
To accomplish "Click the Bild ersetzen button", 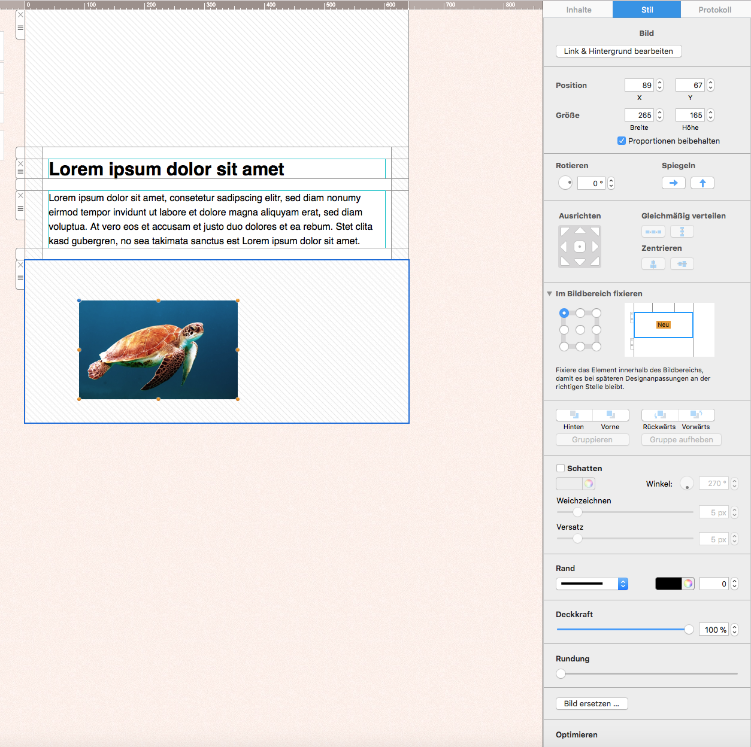I will pyautogui.click(x=592, y=703).
